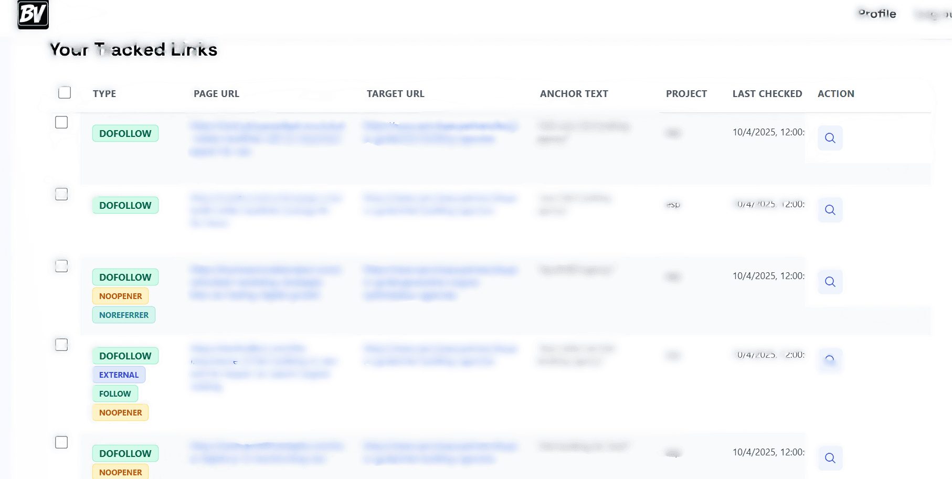The height and width of the screenshot is (479, 952).
Task: Open the Profile menu item
Action: click(877, 14)
